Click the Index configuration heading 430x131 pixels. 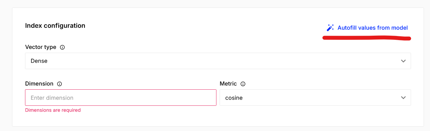click(x=55, y=26)
